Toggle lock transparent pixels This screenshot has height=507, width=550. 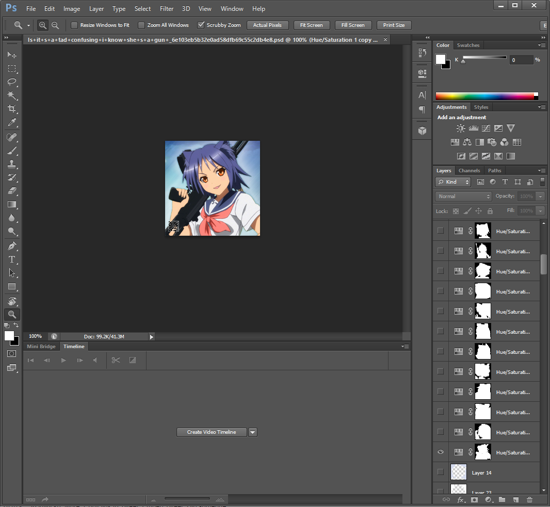(x=456, y=211)
